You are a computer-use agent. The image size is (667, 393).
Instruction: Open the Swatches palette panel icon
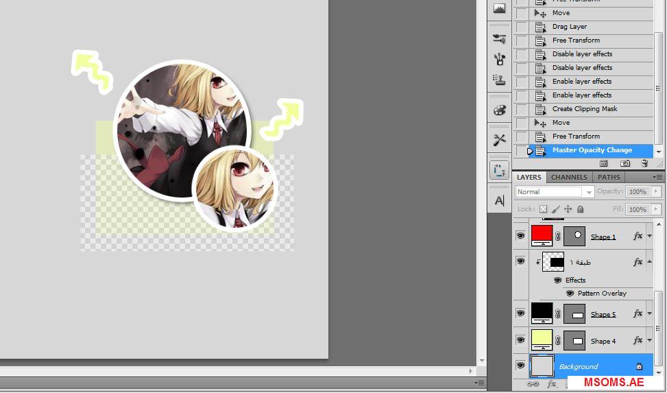click(499, 110)
